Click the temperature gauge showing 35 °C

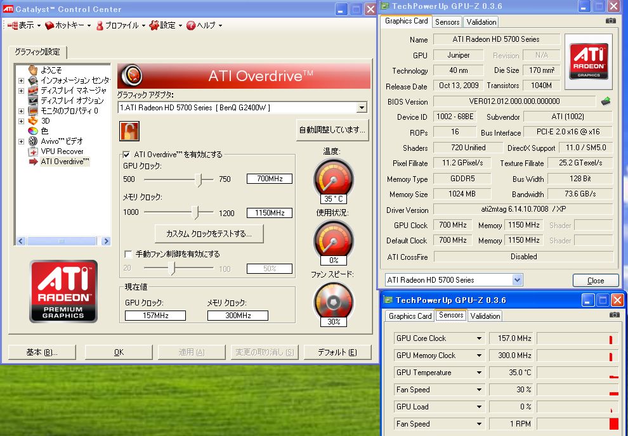[x=333, y=179]
